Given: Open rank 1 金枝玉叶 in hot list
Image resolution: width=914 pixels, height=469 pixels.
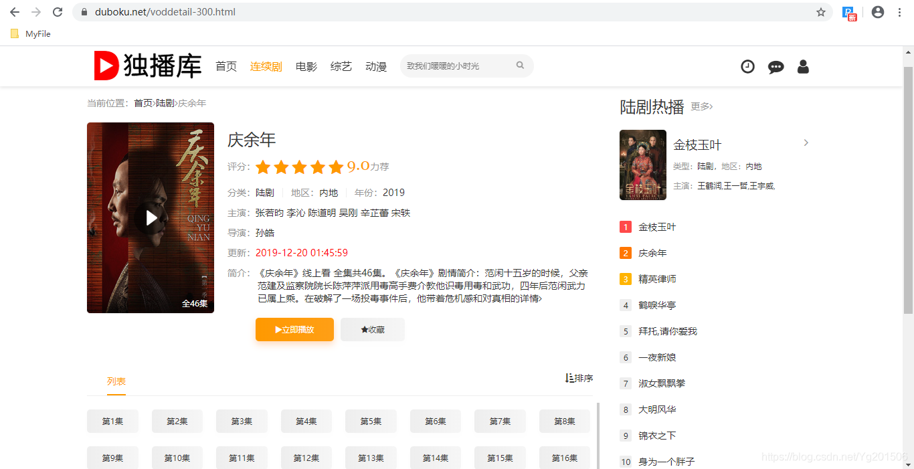Looking at the screenshot, I should [657, 227].
